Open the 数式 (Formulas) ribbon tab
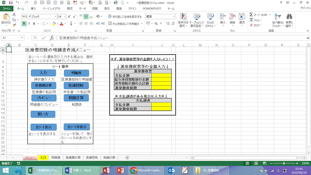The height and width of the screenshot is (175, 311). [70, 8]
